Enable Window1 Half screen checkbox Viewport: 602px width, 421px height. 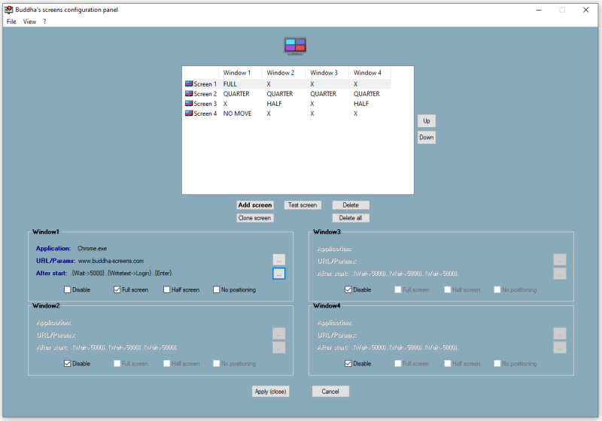166,289
